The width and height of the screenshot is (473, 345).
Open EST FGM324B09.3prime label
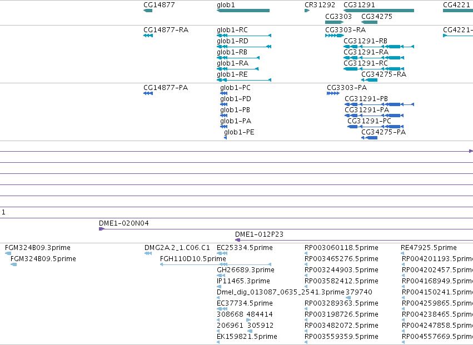pos(38,248)
